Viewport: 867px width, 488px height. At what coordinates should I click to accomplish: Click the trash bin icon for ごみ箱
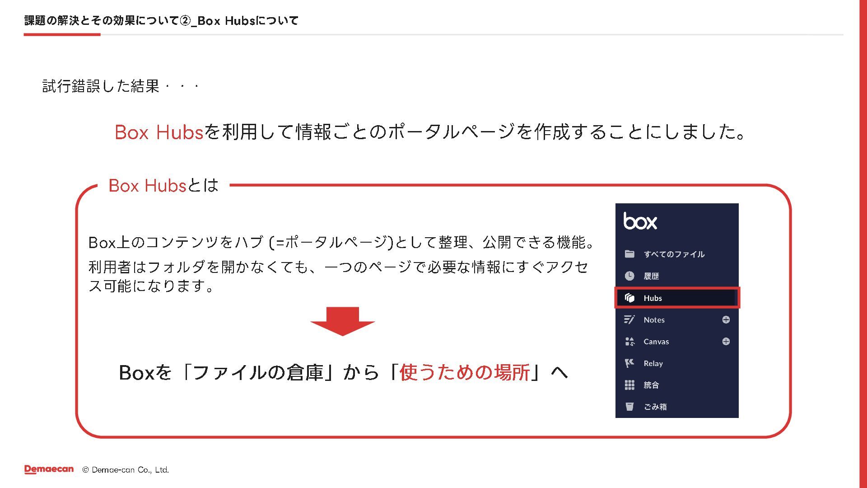[x=629, y=407]
